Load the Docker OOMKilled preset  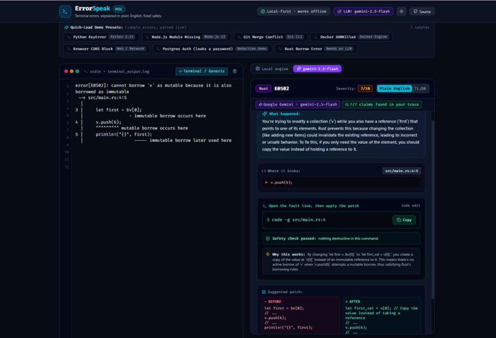[351, 37]
